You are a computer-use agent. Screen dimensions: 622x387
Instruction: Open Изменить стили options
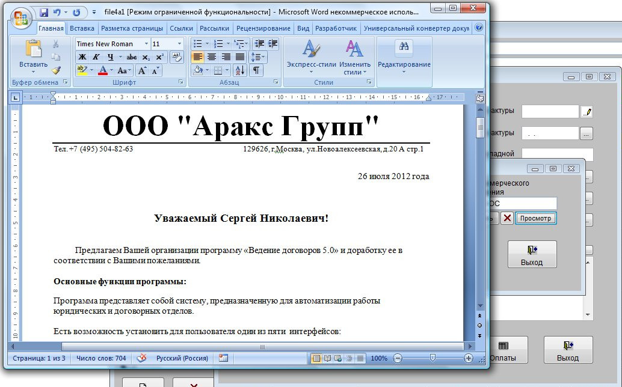click(x=355, y=57)
